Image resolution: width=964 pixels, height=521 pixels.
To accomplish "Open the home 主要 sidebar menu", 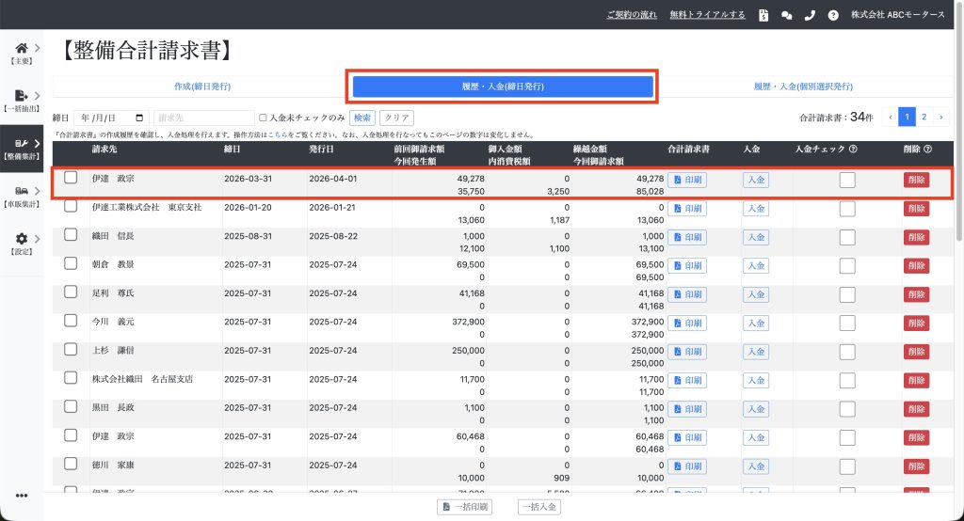I will 21,47.
